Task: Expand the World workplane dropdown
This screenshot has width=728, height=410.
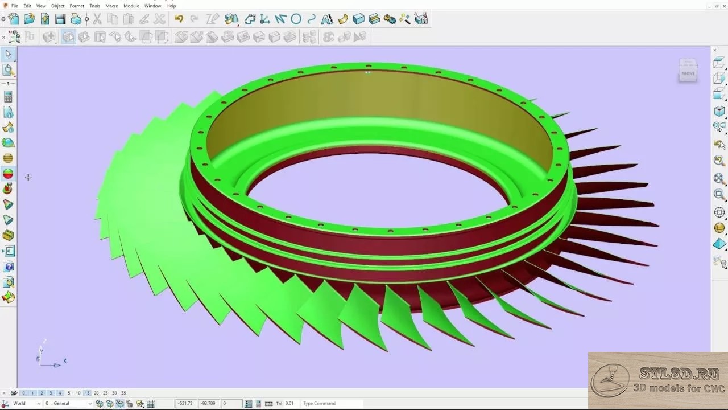Action: [39, 404]
